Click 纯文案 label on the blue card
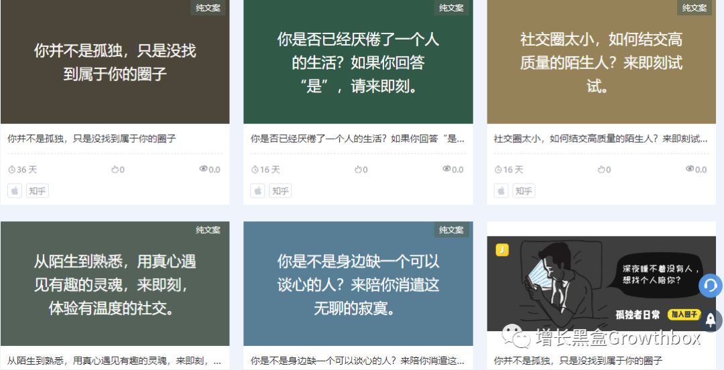The height and width of the screenshot is (370, 724). [451, 230]
